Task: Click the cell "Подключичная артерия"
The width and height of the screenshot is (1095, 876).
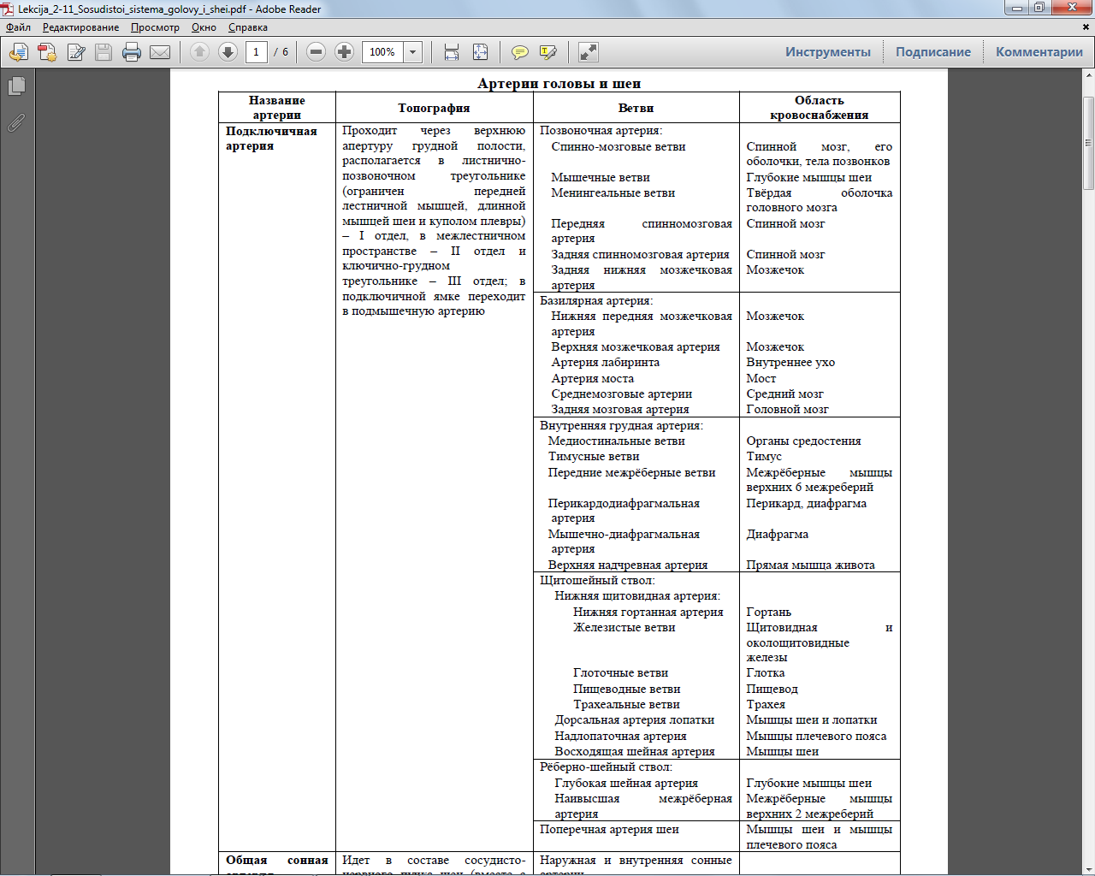Action: [x=271, y=139]
